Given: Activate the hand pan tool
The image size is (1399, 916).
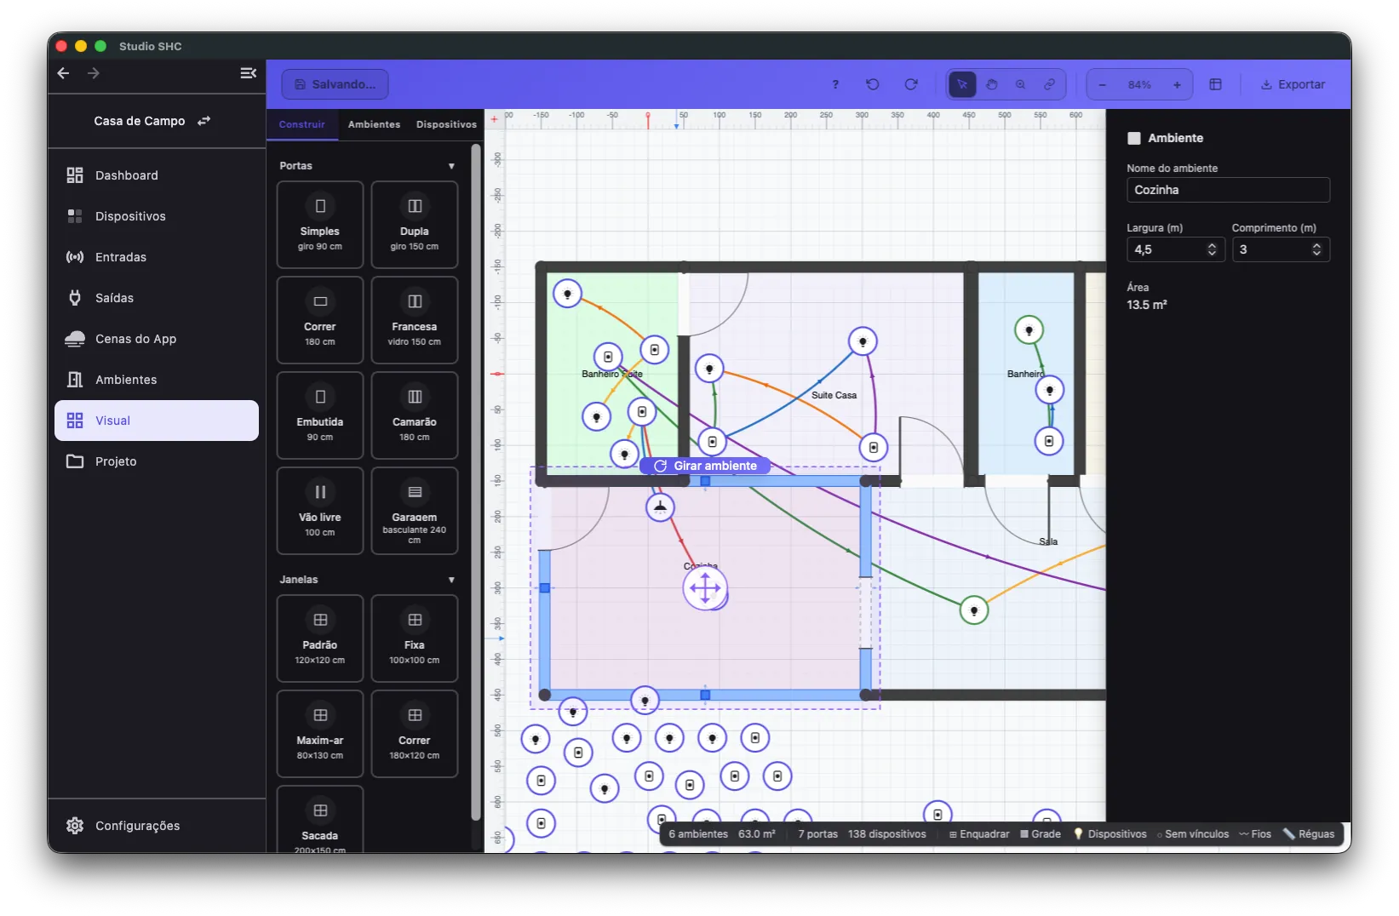Looking at the screenshot, I should point(991,84).
